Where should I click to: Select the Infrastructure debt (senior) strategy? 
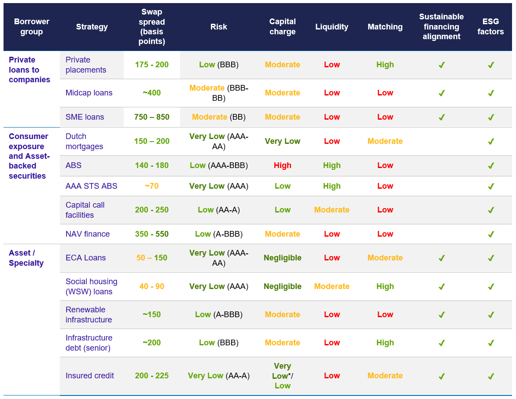coord(89,343)
